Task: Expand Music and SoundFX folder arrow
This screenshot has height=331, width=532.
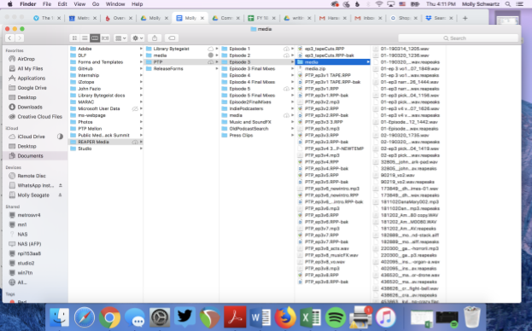Action: coord(292,122)
